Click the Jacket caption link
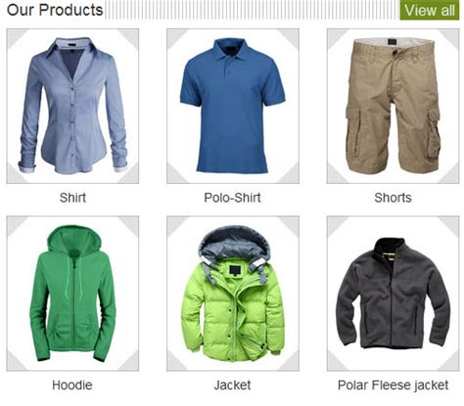This screenshot has height=406, width=464. click(232, 385)
